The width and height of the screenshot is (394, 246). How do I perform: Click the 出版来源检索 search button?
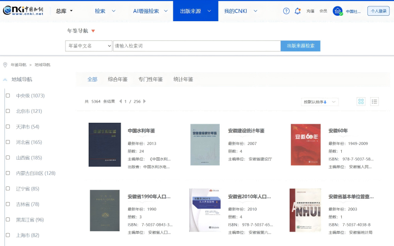(x=300, y=46)
